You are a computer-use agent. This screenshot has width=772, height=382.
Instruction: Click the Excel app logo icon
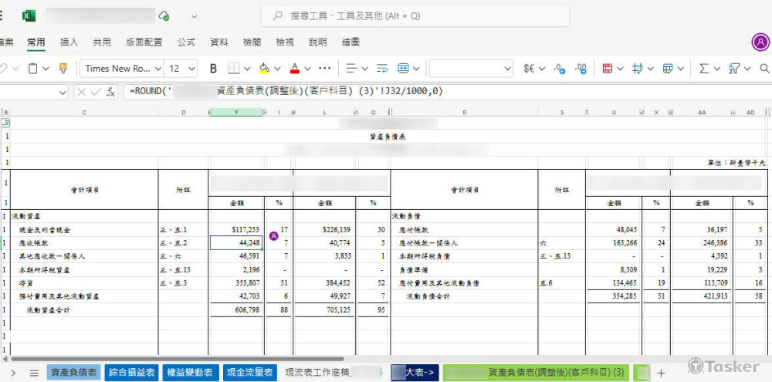coord(29,15)
